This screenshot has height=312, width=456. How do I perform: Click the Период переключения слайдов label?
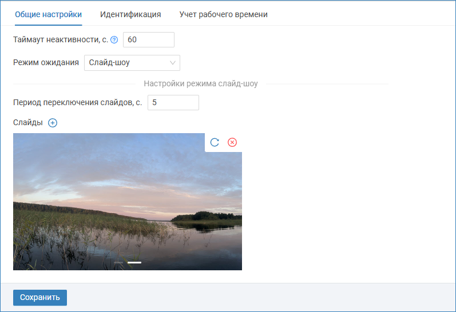(77, 102)
